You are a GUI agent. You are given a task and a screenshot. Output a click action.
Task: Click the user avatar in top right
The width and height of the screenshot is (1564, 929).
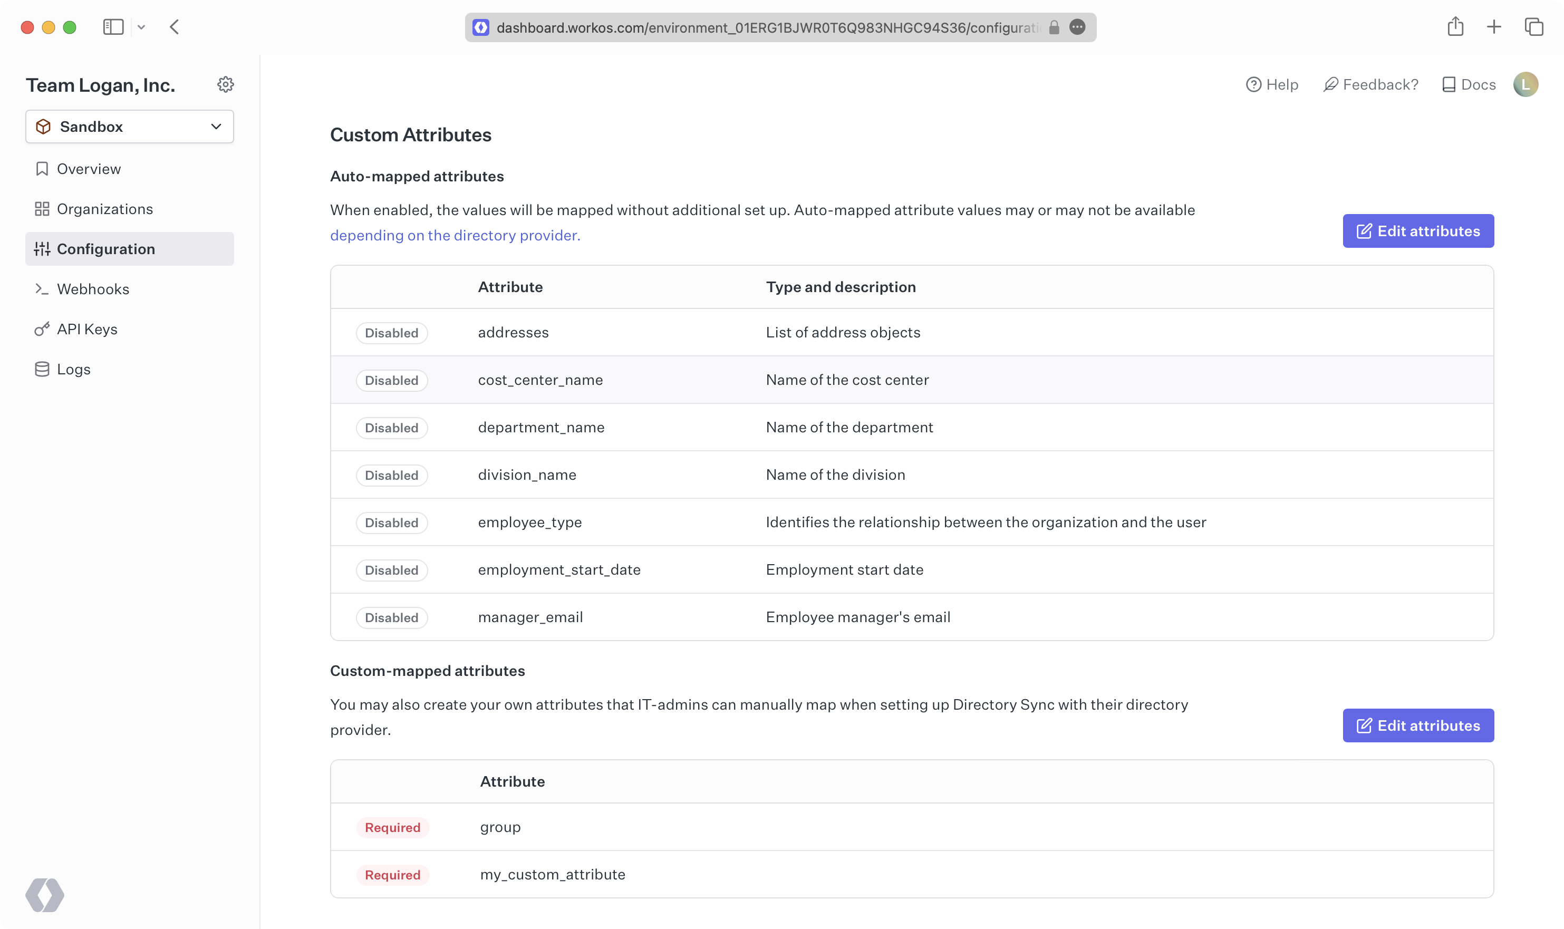[1526, 84]
